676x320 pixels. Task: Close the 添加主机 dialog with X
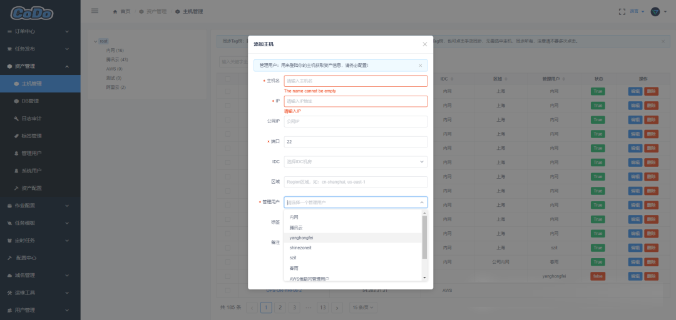[x=424, y=44]
